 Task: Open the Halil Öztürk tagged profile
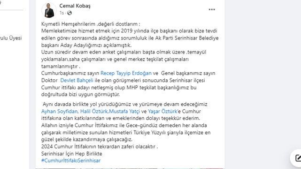click(94, 111)
